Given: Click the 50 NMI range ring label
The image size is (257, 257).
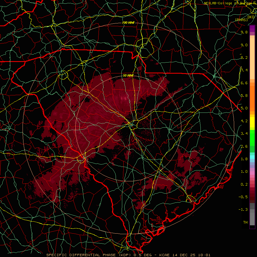Looking at the screenshot, I should click(x=128, y=75).
